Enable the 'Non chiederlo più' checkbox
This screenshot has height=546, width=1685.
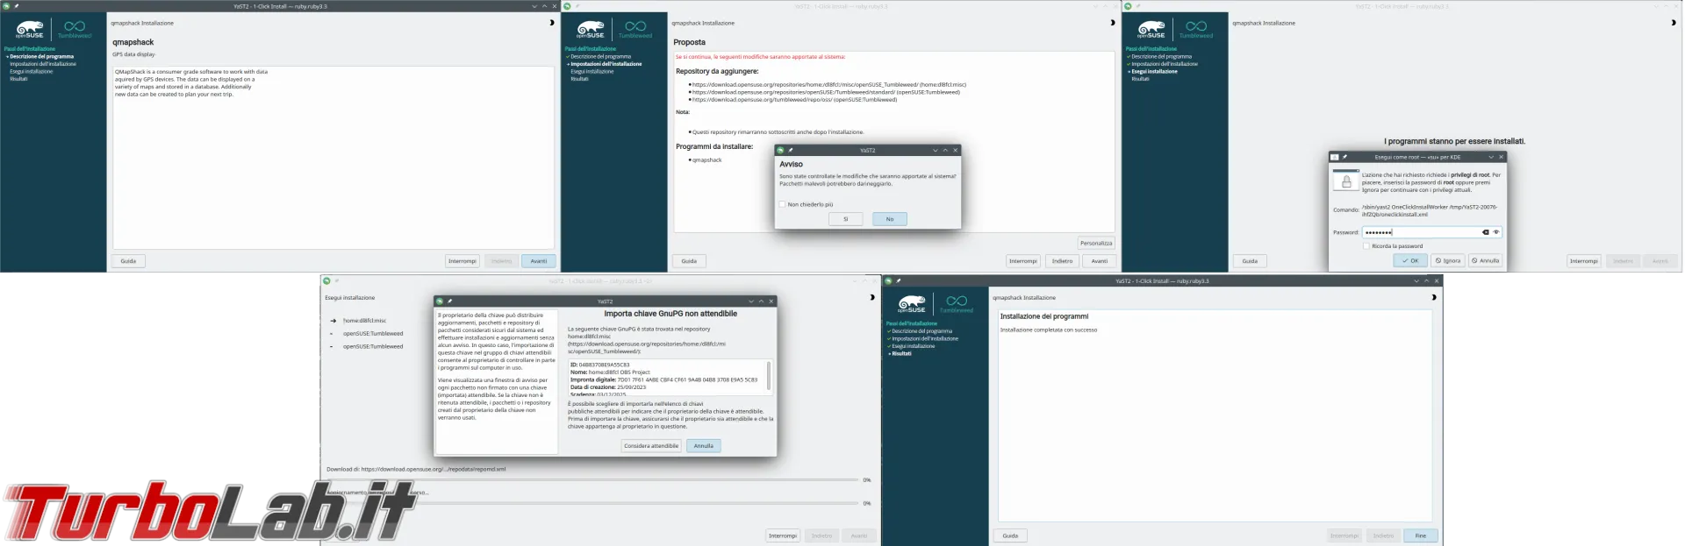pos(782,204)
